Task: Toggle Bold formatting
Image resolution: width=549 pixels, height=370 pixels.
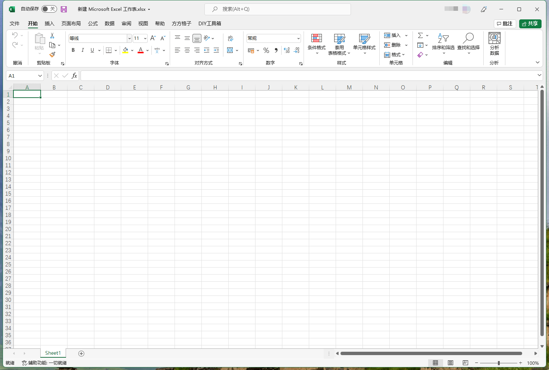Action: [73, 50]
